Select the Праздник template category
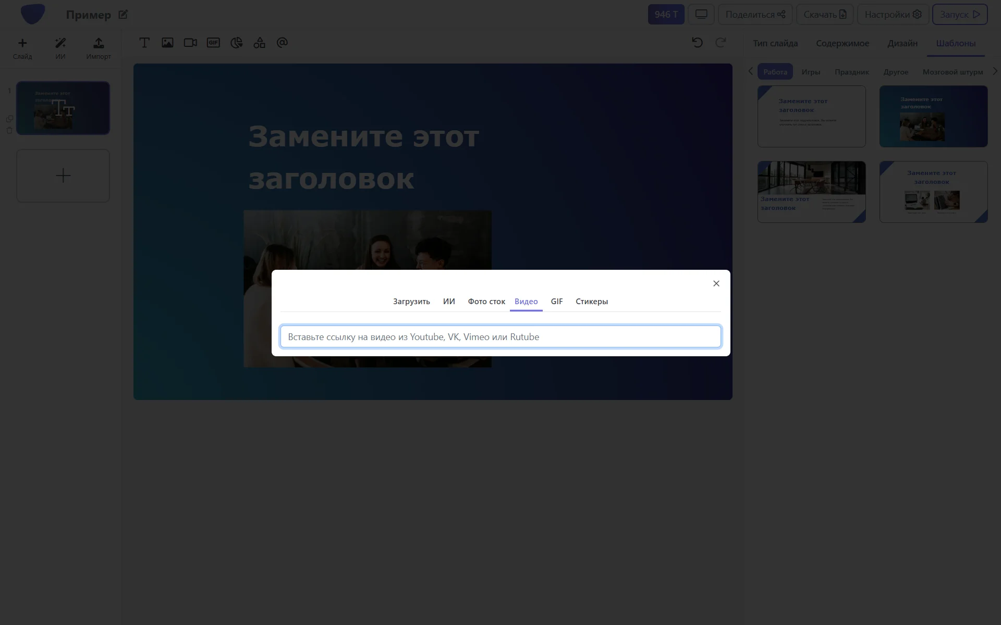Screen dimensions: 1001x625 tap(852, 72)
